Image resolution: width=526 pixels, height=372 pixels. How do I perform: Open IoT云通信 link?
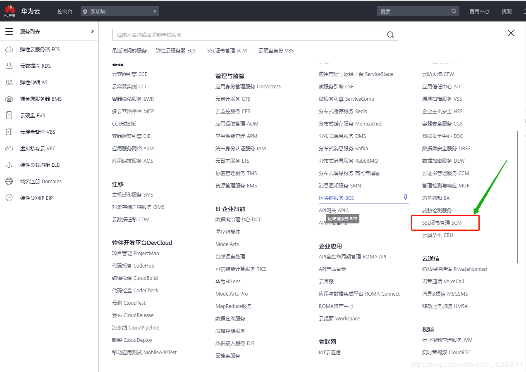click(330, 353)
